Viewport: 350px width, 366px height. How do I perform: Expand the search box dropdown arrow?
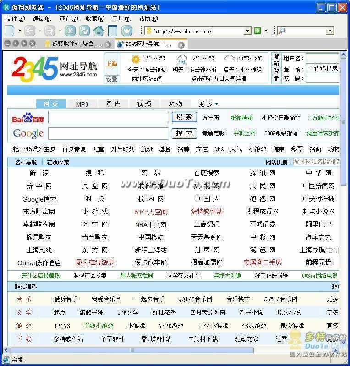pos(330,31)
